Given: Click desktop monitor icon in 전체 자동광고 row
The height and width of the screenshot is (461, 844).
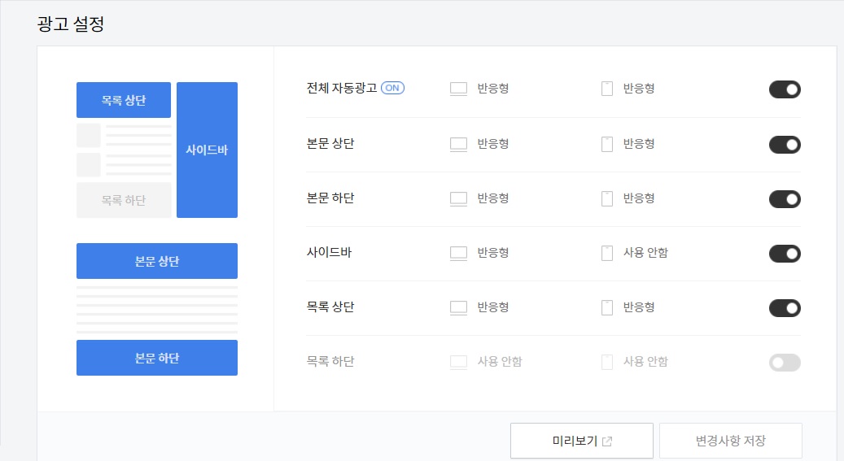Looking at the screenshot, I should 458,89.
